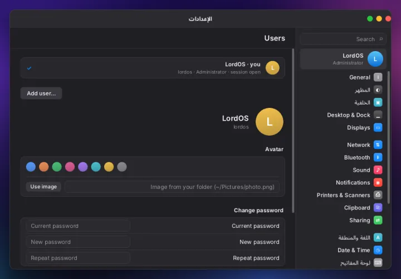This screenshot has width=401, height=279.
Task: Click the Use image button
Action: 43,187
